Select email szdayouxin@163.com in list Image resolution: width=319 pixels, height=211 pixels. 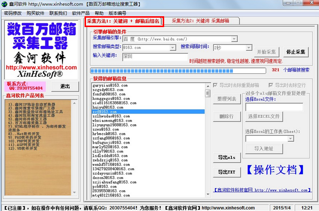click(x=112, y=173)
